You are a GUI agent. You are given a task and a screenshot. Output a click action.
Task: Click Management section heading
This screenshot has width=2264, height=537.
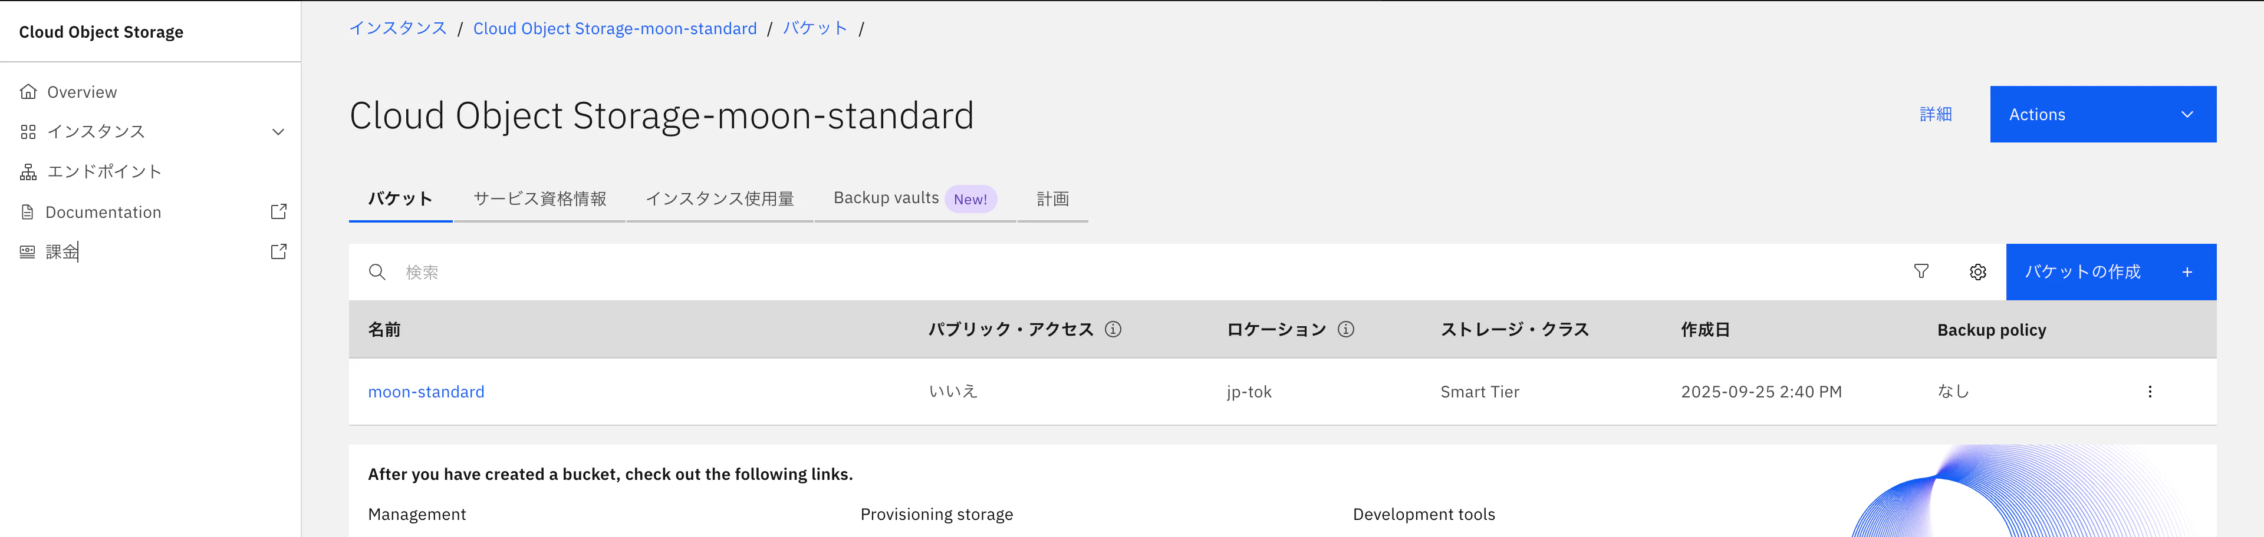coord(417,514)
